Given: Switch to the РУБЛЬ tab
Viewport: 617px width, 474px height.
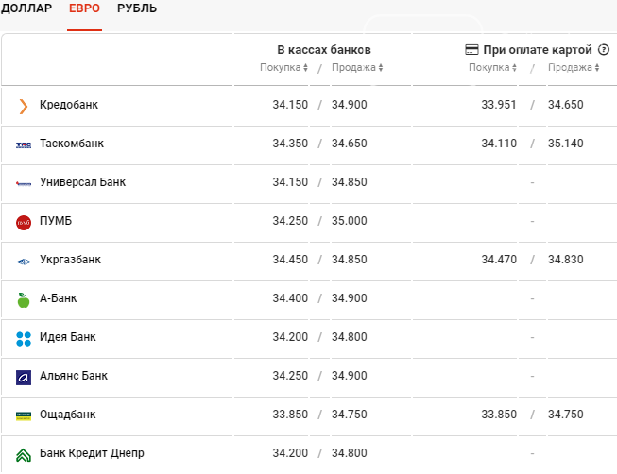Looking at the screenshot, I should [137, 8].
